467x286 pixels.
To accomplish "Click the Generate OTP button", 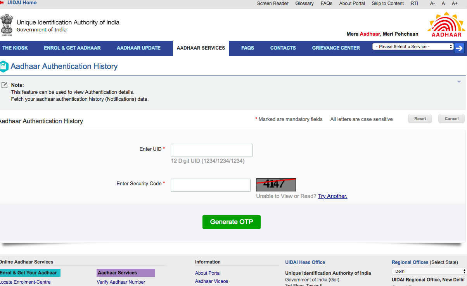I will 231,222.
